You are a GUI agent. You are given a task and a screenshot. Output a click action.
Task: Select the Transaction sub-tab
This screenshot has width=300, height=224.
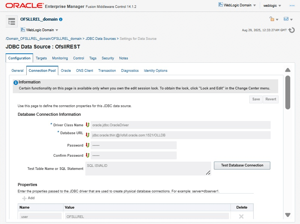pos(107,71)
